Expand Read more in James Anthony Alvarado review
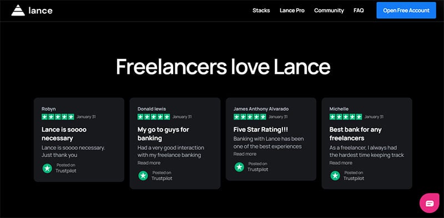The height and width of the screenshot is (218, 444). [x=245, y=154]
